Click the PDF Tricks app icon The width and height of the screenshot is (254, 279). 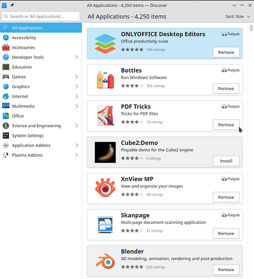(105, 116)
